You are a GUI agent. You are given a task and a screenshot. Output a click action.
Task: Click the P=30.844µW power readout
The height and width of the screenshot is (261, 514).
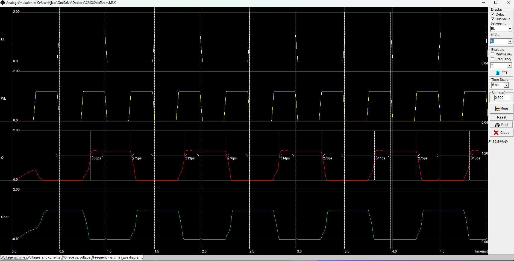[x=498, y=142]
